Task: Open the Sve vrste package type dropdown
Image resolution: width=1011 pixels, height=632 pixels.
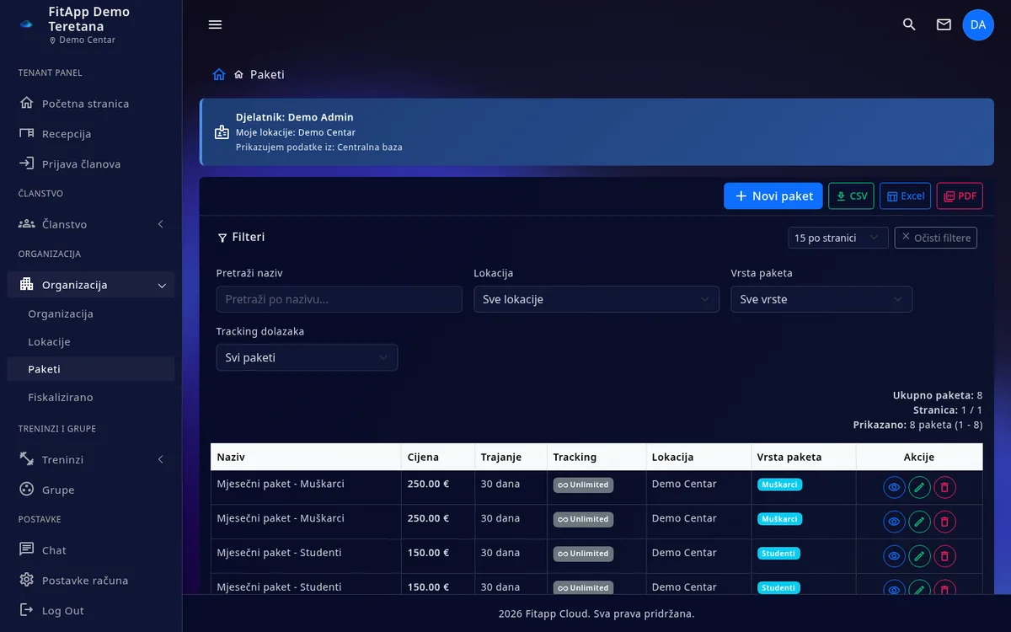Action: 821,299
